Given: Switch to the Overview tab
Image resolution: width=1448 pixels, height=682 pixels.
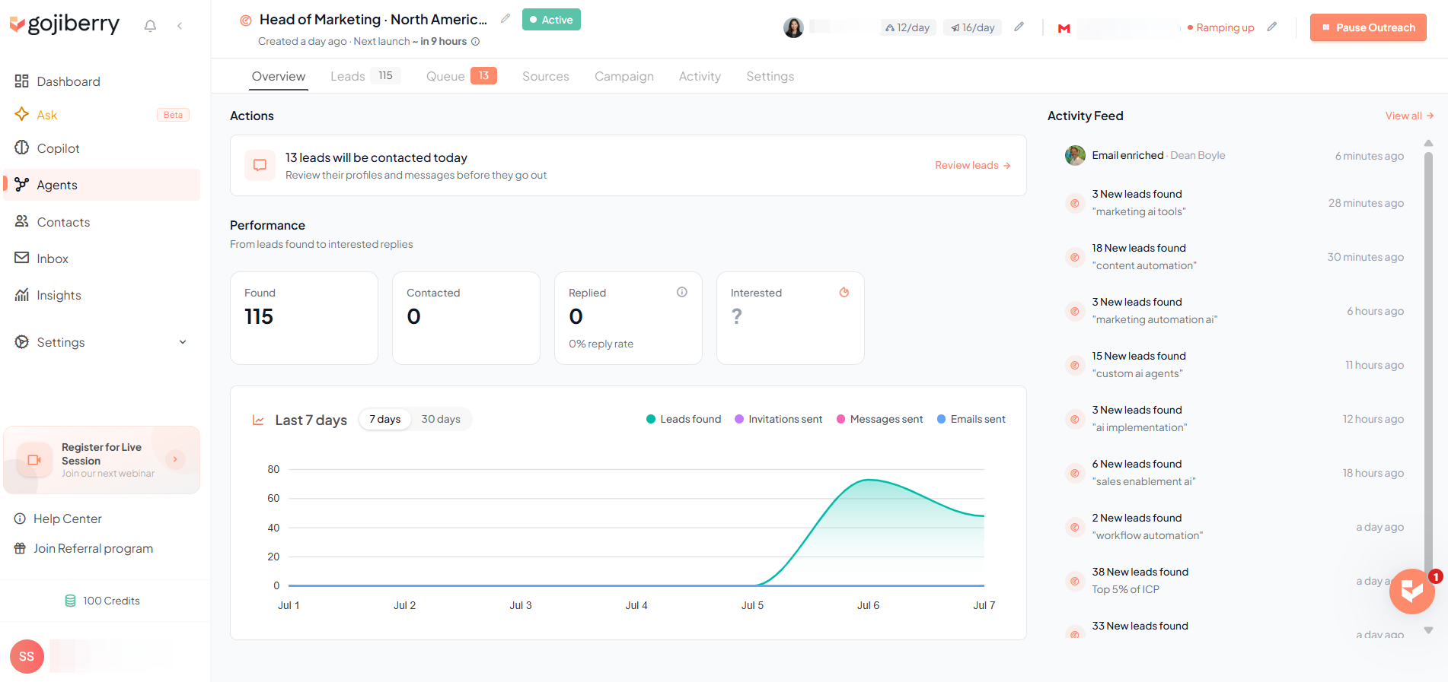Looking at the screenshot, I should 279,76.
